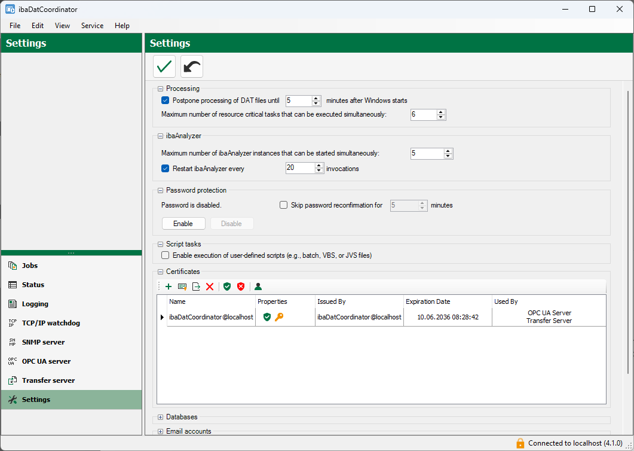Collapse the Password protection section
The image size is (634, 451).
point(161,190)
